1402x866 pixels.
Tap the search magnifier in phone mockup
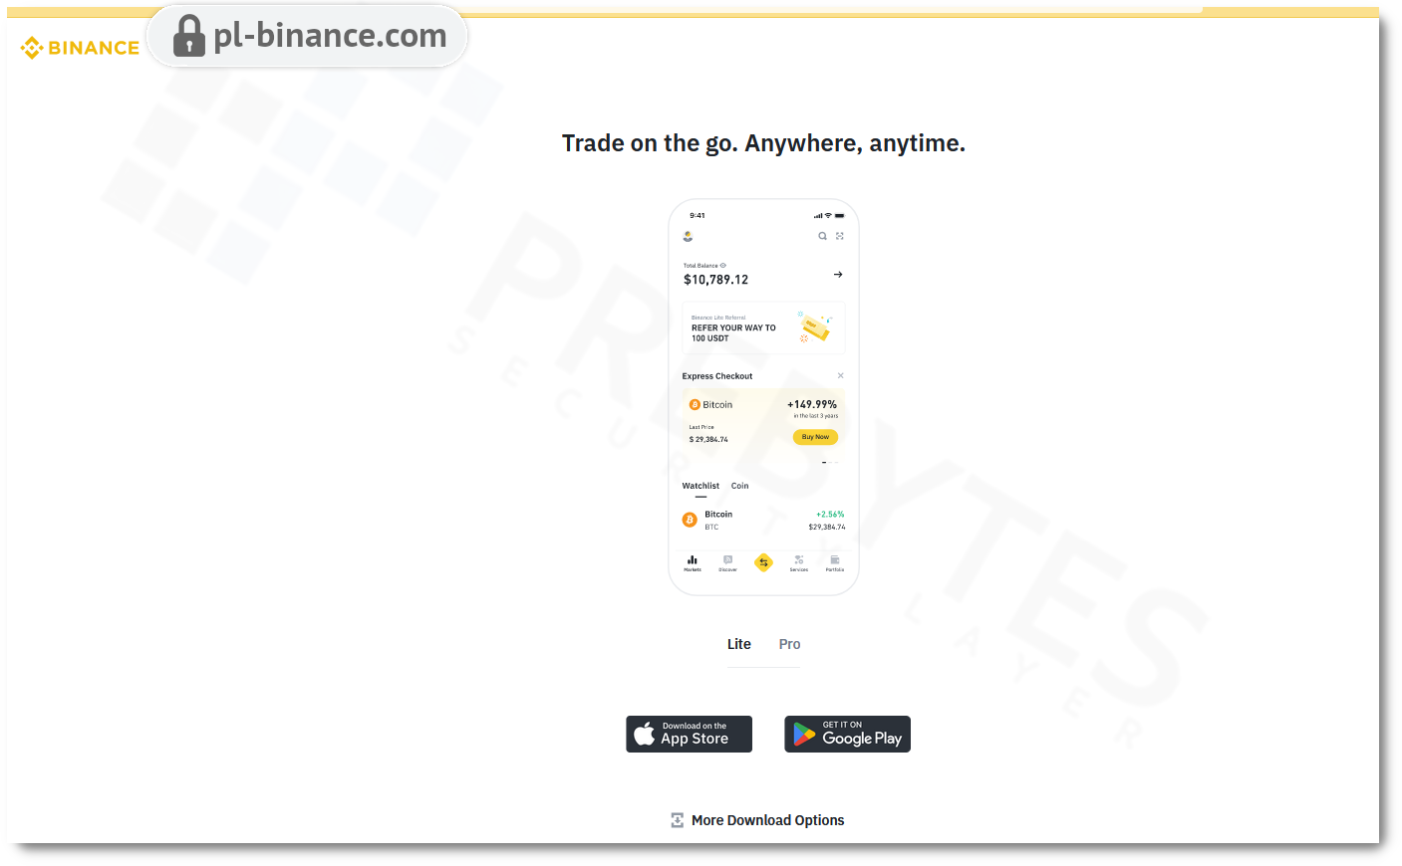tap(822, 236)
